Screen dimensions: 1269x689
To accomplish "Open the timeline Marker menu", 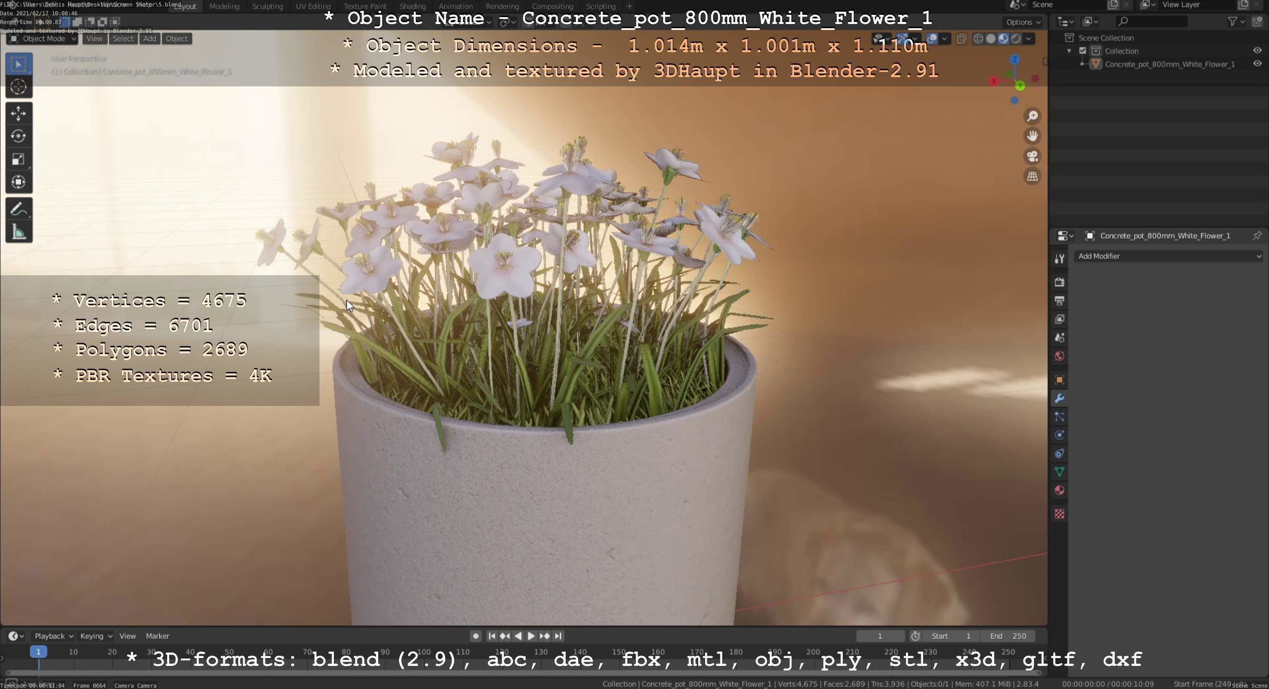I will coord(157,636).
